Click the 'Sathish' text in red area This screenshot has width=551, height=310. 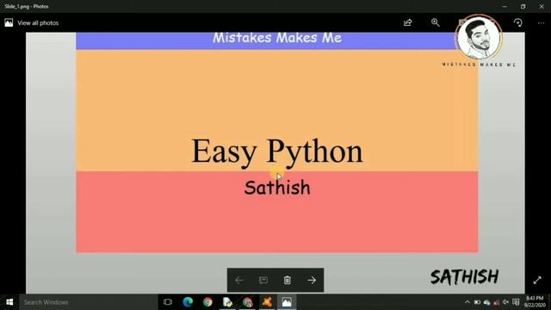tap(277, 188)
